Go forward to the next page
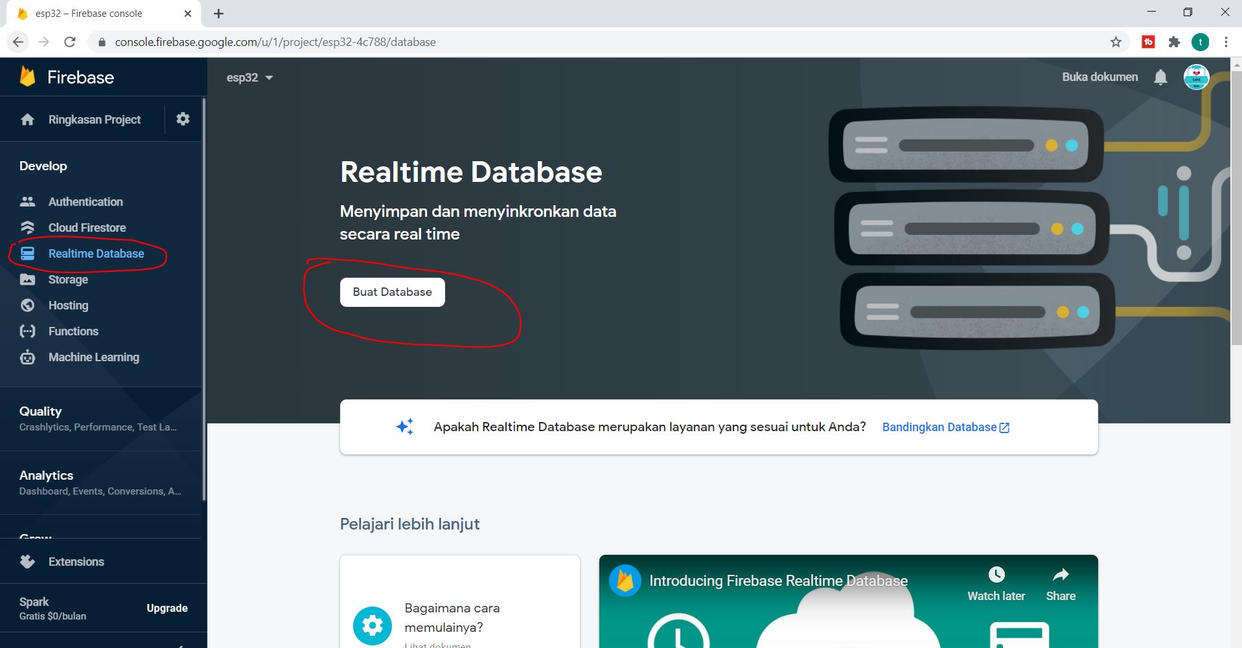The width and height of the screenshot is (1242, 648). click(44, 42)
